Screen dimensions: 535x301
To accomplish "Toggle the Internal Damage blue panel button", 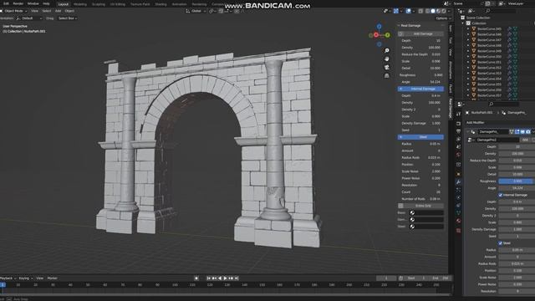I will click(x=420, y=89).
